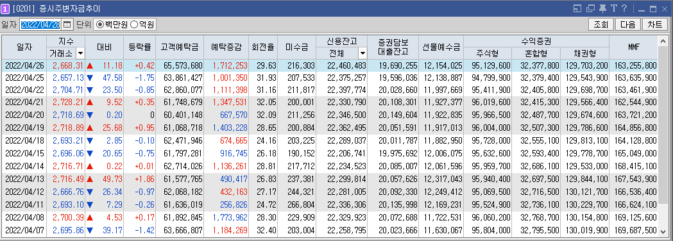
Task: Click the 미수금 column header
Action: pyautogui.click(x=297, y=47)
